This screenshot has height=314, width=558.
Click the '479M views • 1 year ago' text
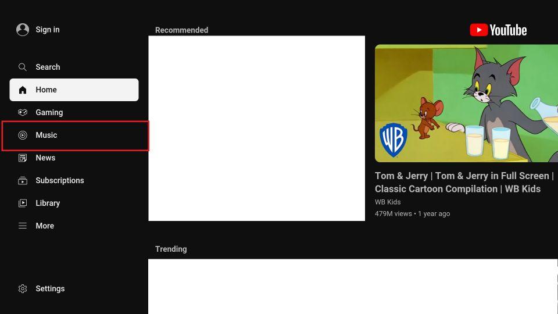tap(412, 213)
